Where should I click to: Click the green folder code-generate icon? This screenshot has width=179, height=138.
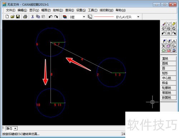pos(164,51)
